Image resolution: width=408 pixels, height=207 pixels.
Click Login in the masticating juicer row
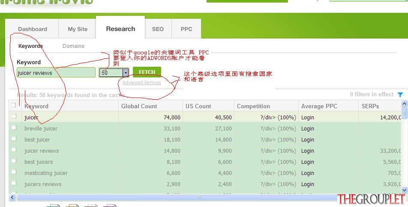click(308, 173)
